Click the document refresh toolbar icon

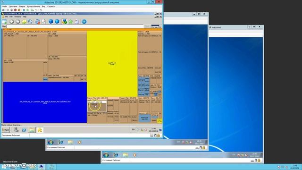tap(44, 22)
